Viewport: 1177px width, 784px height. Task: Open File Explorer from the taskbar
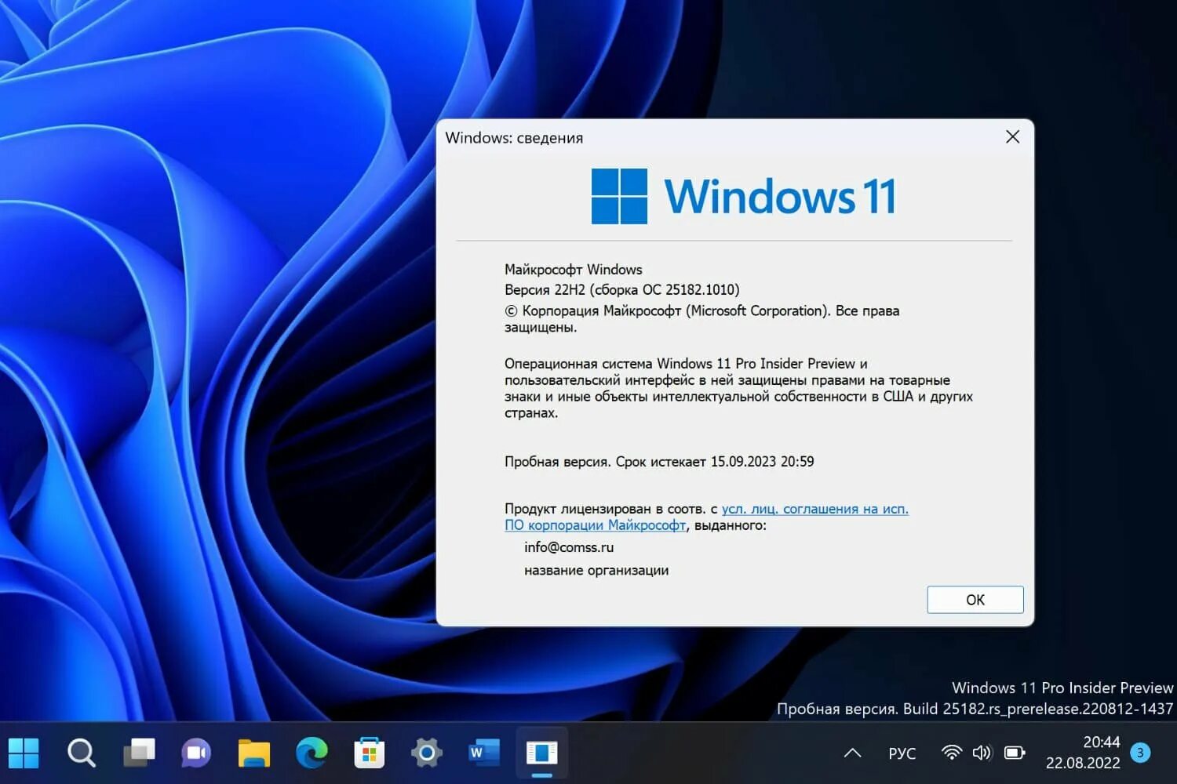click(x=254, y=753)
